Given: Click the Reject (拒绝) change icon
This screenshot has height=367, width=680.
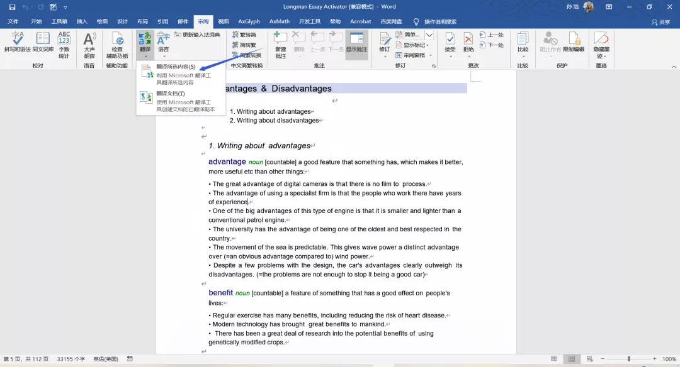Looking at the screenshot, I should coord(468,43).
